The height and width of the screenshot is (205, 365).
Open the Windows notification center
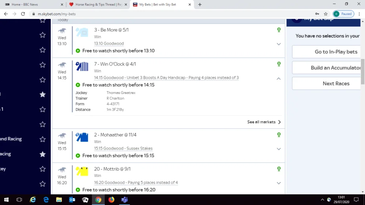point(356,200)
